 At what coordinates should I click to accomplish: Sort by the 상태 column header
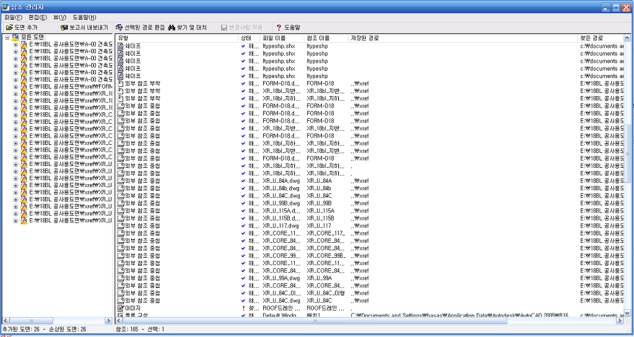[x=249, y=38]
